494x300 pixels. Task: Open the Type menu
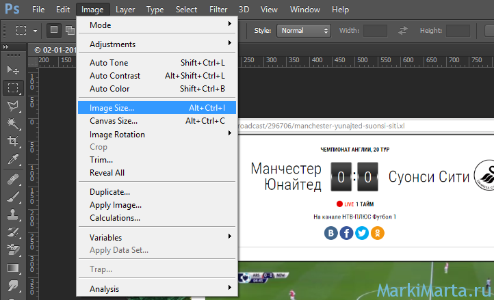pos(155,10)
